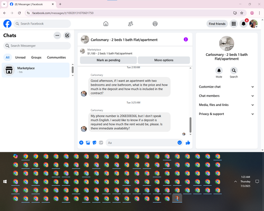This screenshot has height=211, width=264.
Task: Expand the Chat members section
Action: click(227, 96)
